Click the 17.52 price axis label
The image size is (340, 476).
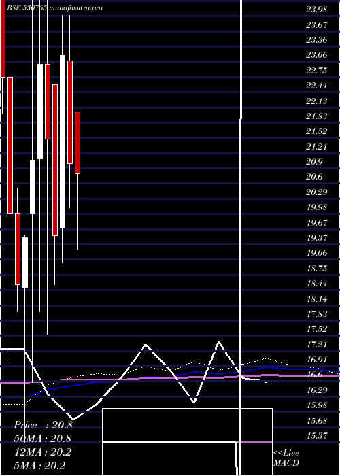point(316,329)
